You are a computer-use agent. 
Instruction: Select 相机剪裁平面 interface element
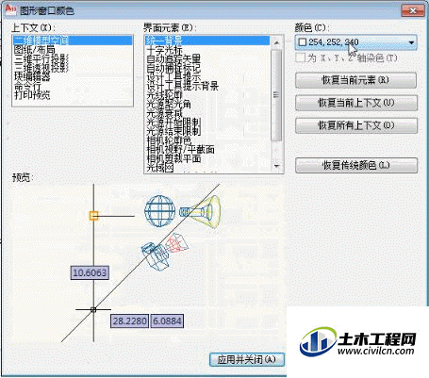click(207, 158)
